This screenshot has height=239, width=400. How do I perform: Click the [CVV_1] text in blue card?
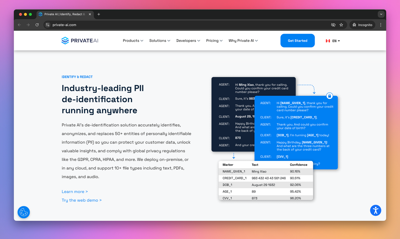282,157
